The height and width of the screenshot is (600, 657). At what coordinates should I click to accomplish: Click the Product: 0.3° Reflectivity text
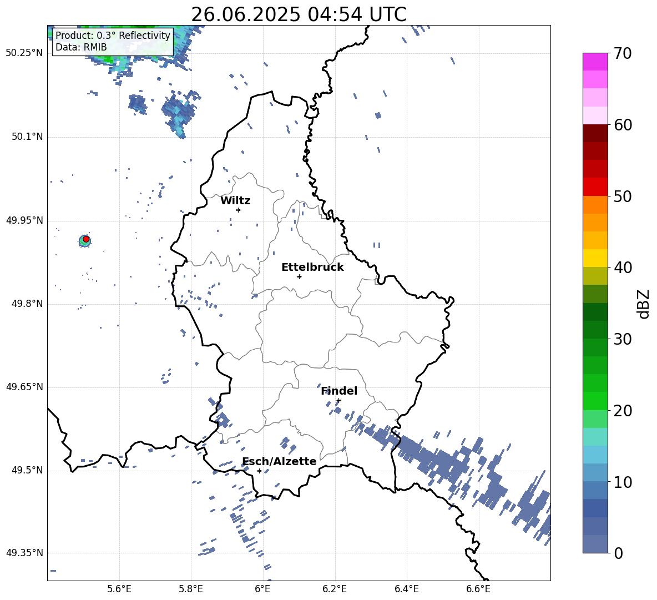point(113,35)
